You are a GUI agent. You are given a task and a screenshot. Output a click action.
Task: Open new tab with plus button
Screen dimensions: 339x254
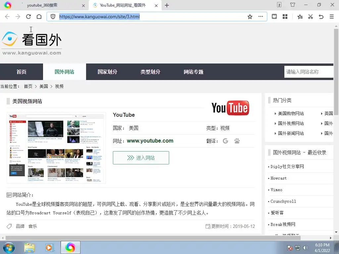pyautogui.click(x=167, y=5)
